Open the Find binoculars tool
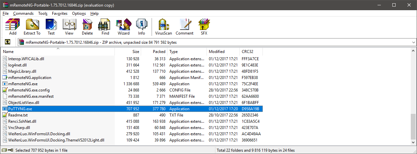Image resolution: width=417 pixels, height=154 pixels. click(105, 27)
